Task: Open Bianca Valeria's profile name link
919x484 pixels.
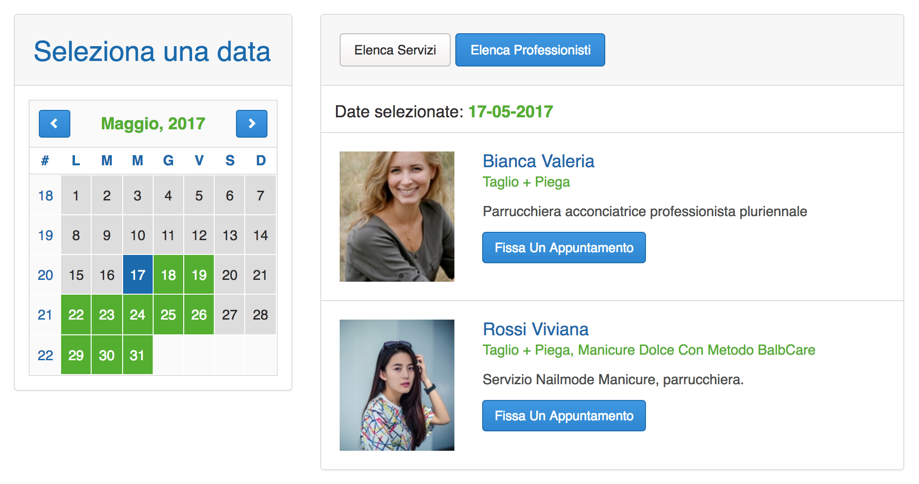Action: click(x=538, y=161)
